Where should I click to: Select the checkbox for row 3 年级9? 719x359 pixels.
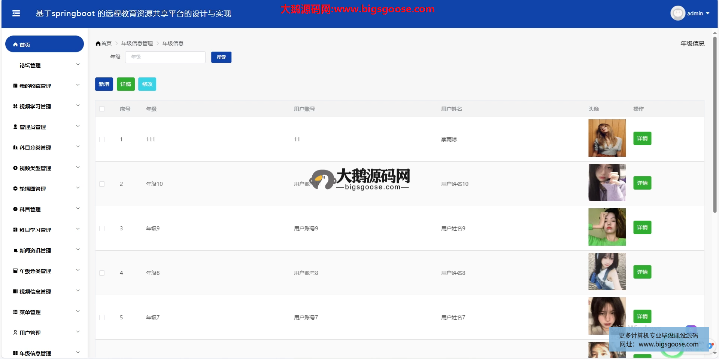102,228
